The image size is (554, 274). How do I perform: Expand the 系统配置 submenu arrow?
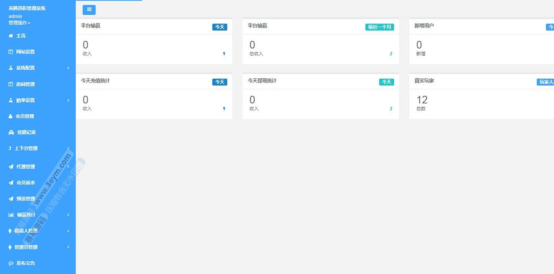68,68
